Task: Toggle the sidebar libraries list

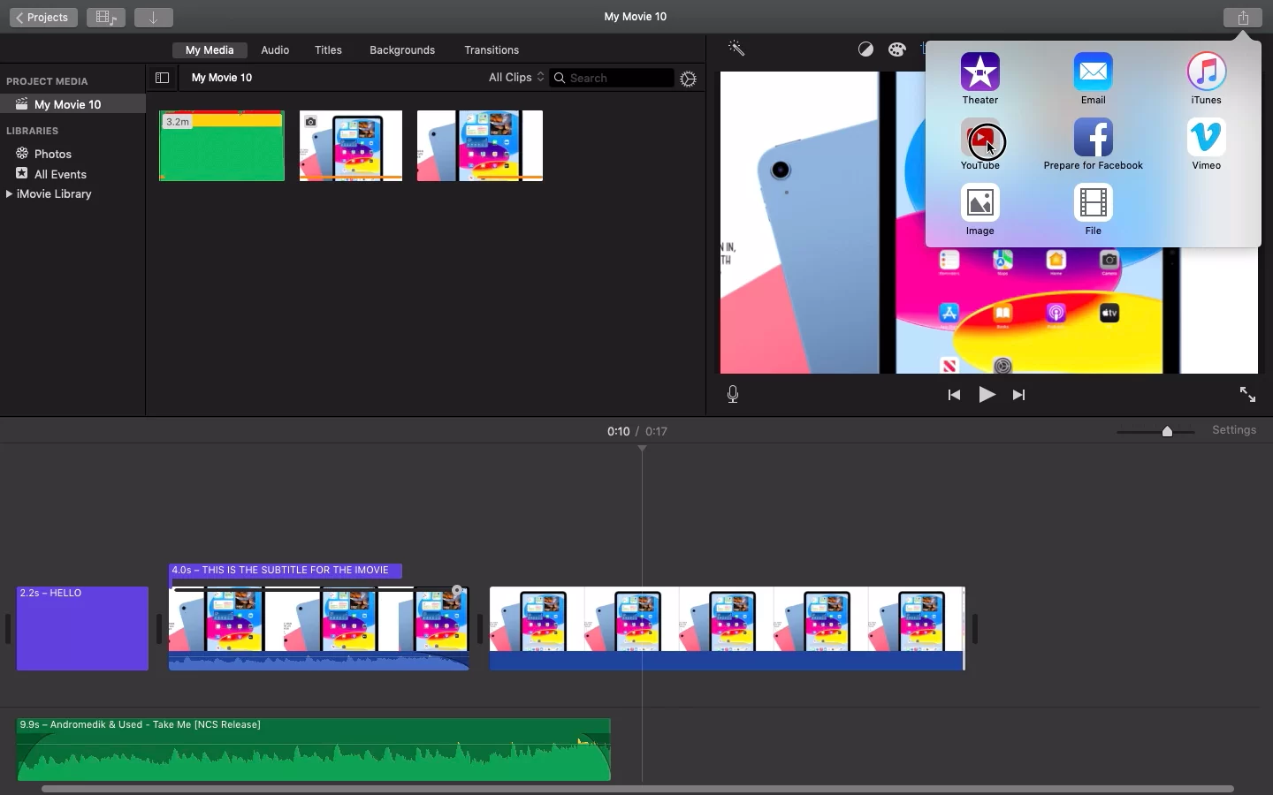Action: (163, 79)
